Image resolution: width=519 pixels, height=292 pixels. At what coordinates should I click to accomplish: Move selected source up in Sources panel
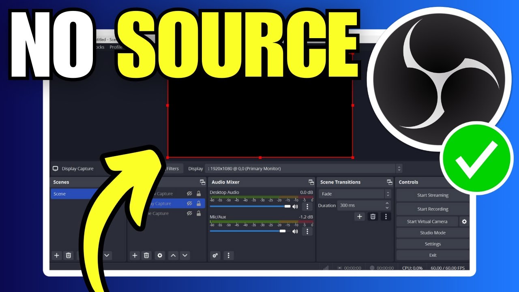pyautogui.click(x=173, y=255)
